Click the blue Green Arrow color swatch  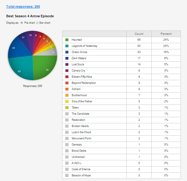67,52
